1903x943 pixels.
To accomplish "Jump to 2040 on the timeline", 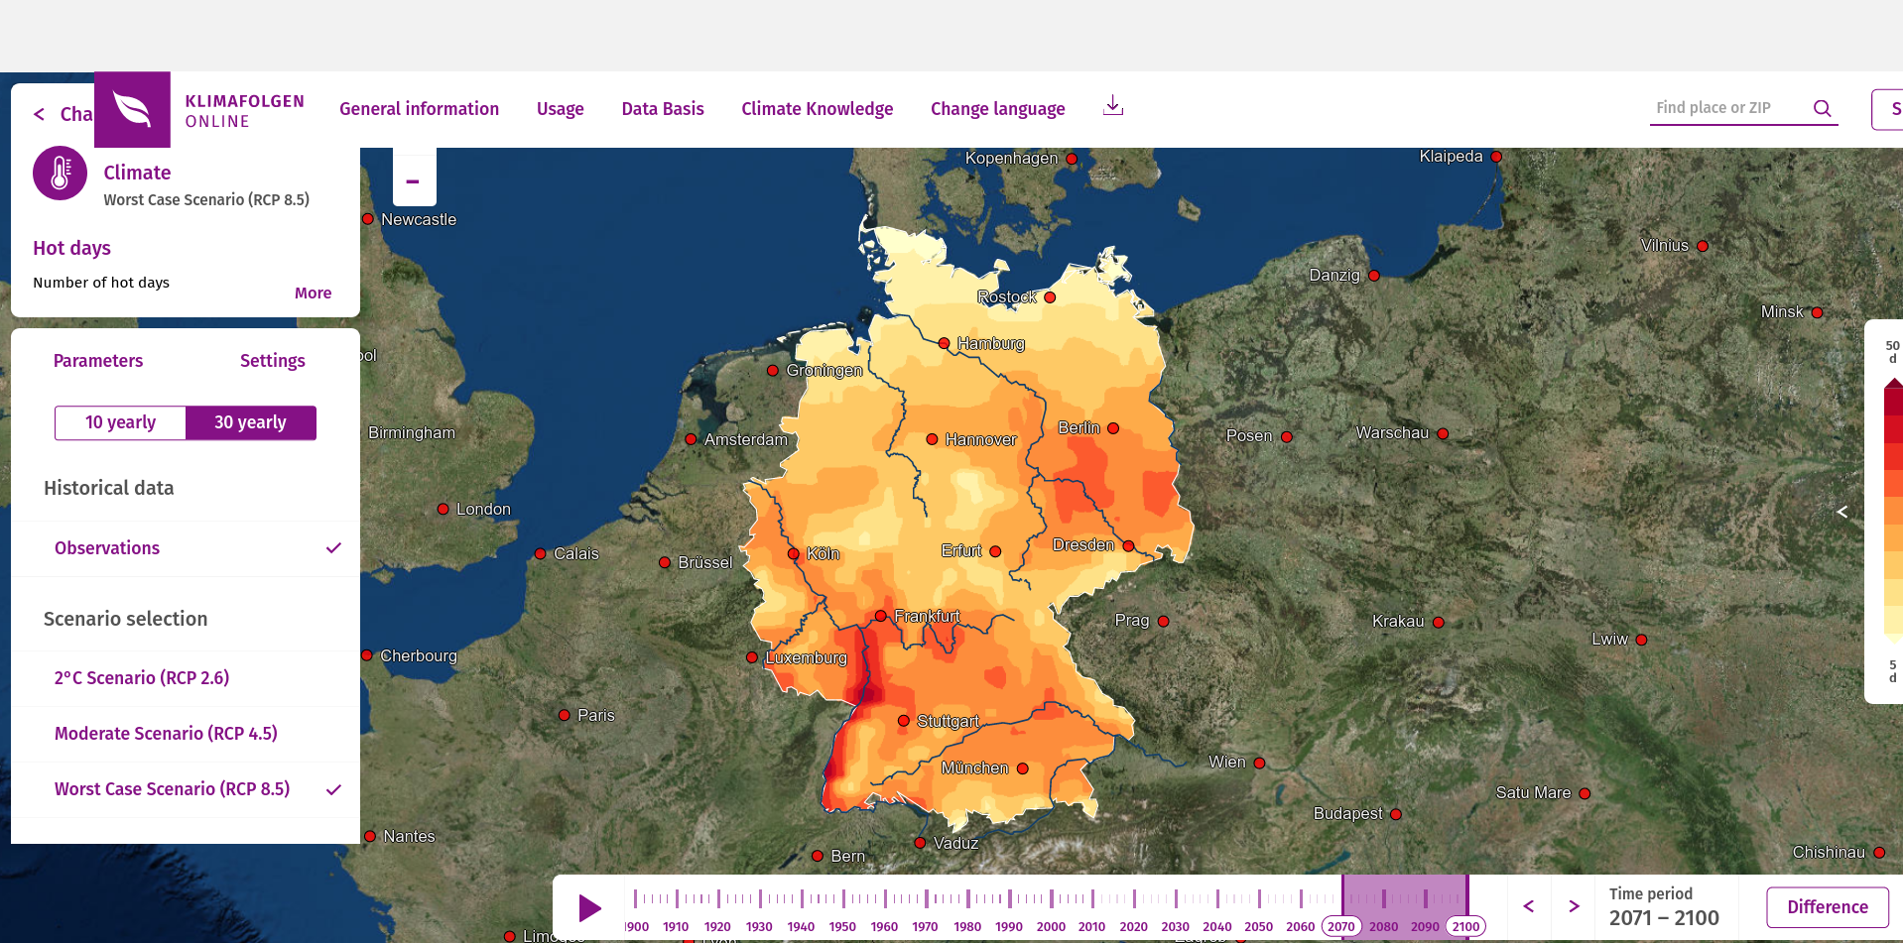I will [1217, 926].
